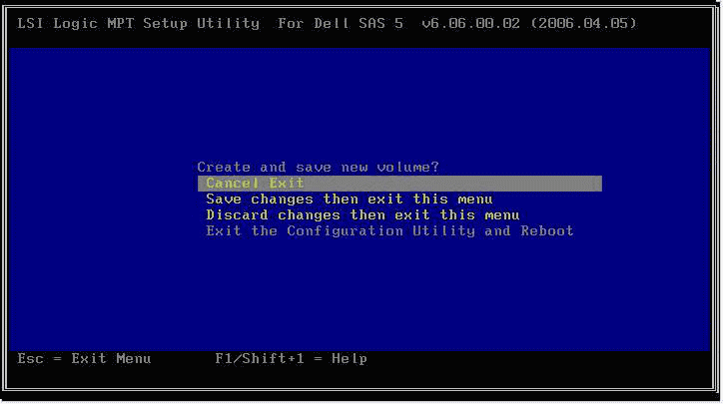Screen dimensions: 723x404
Task: Select the Cancel Exit option
Action: pos(399,184)
